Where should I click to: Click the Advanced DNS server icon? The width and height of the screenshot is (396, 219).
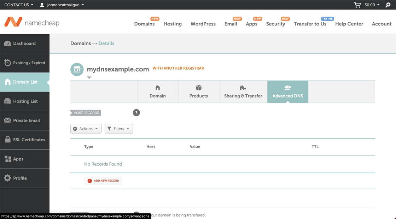pyautogui.click(x=288, y=88)
